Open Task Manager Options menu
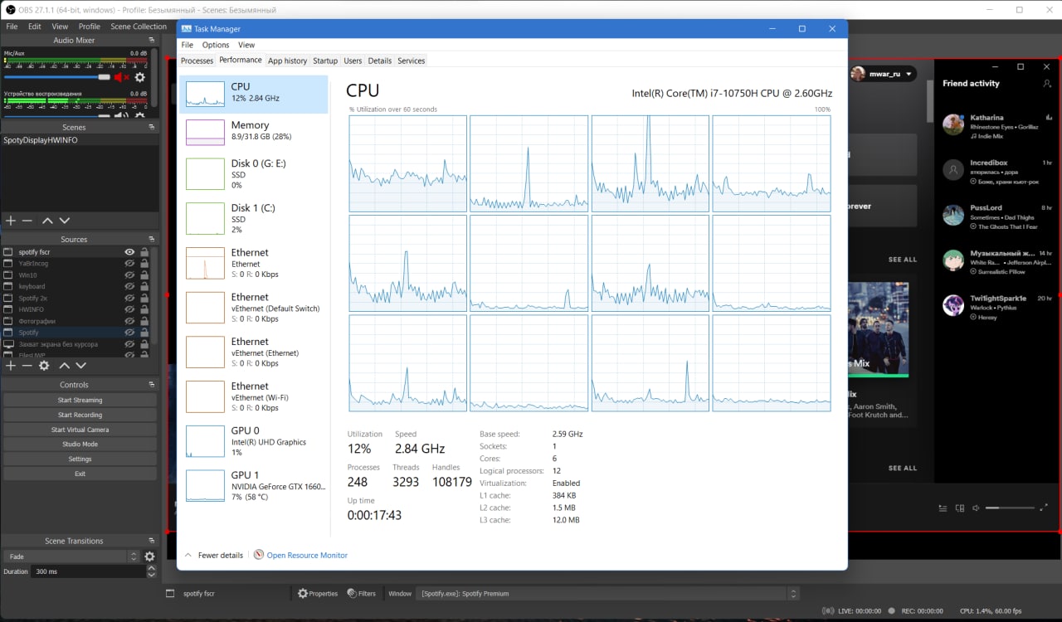The image size is (1062, 622). click(216, 45)
